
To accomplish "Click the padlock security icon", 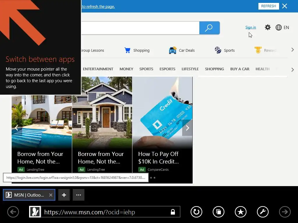I will tap(173, 212).
